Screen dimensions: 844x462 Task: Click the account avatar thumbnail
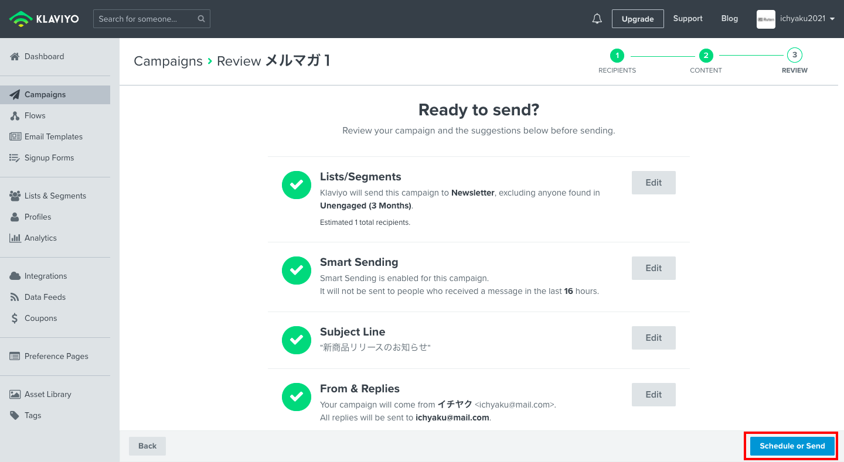click(x=766, y=19)
